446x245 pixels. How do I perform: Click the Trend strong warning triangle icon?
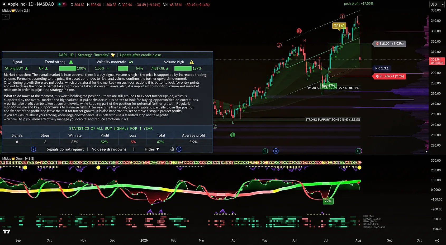pos(71,62)
